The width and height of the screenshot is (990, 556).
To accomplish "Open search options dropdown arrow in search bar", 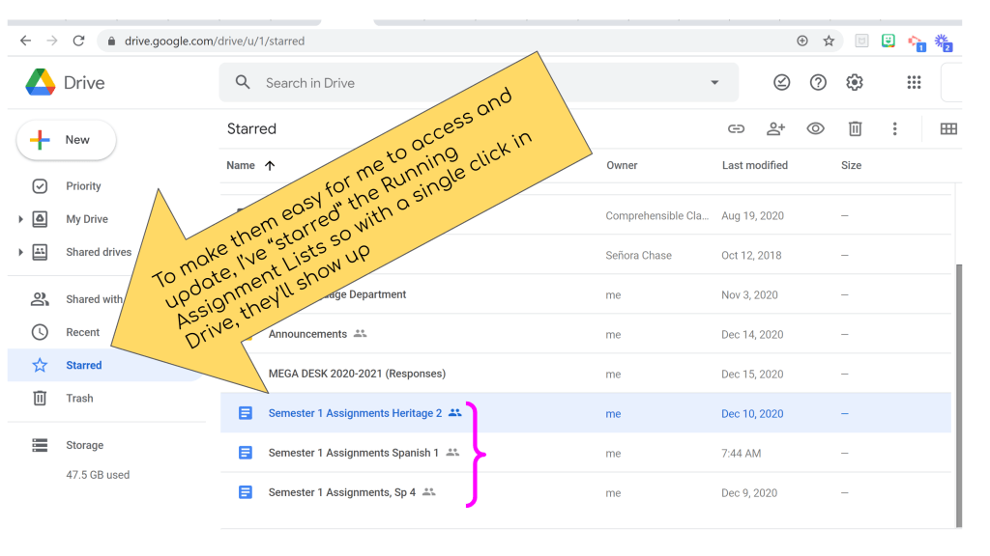I will [714, 83].
